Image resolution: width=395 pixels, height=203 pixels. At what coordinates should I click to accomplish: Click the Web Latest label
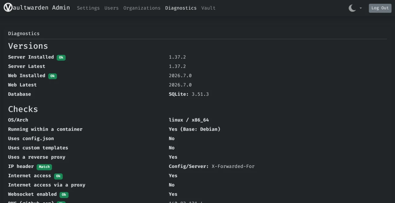point(22,85)
